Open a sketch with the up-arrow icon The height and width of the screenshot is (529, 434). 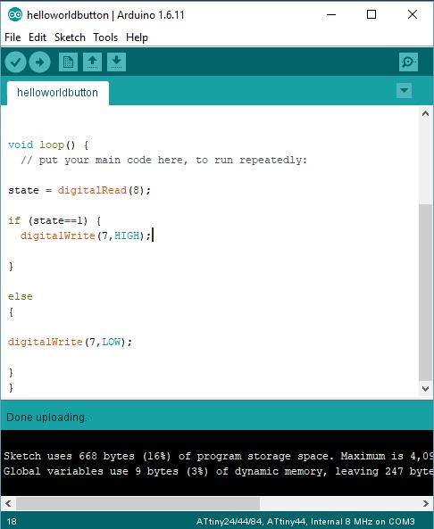92,62
